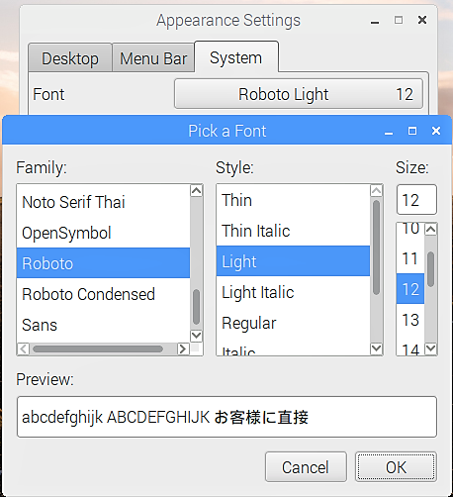
Task: Maximize the Pick a Font dialog
Action: [412, 131]
